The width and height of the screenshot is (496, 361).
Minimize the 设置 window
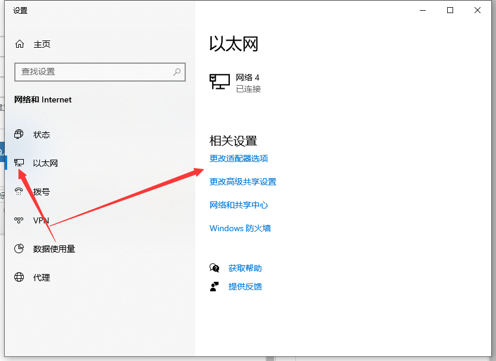click(423, 10)
